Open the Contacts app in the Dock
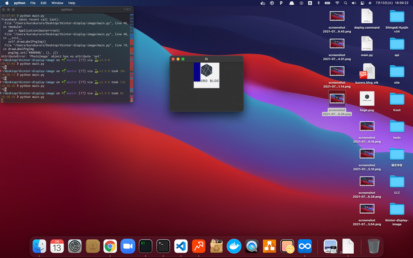The width and height of the screenshot is (413, 258). click(92, 246)
